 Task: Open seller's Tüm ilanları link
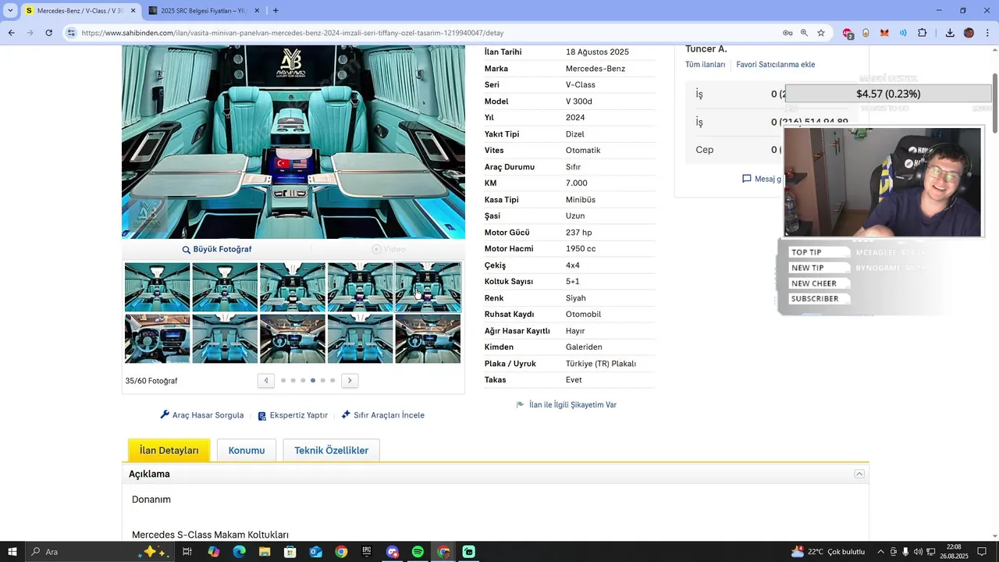706,65
